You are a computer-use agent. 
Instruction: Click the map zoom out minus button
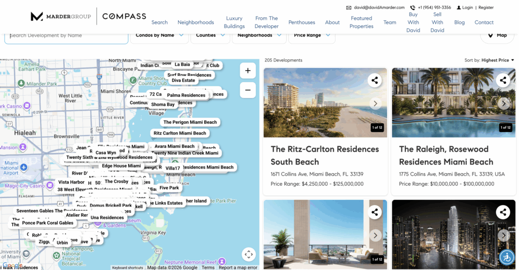coord(247,90)
